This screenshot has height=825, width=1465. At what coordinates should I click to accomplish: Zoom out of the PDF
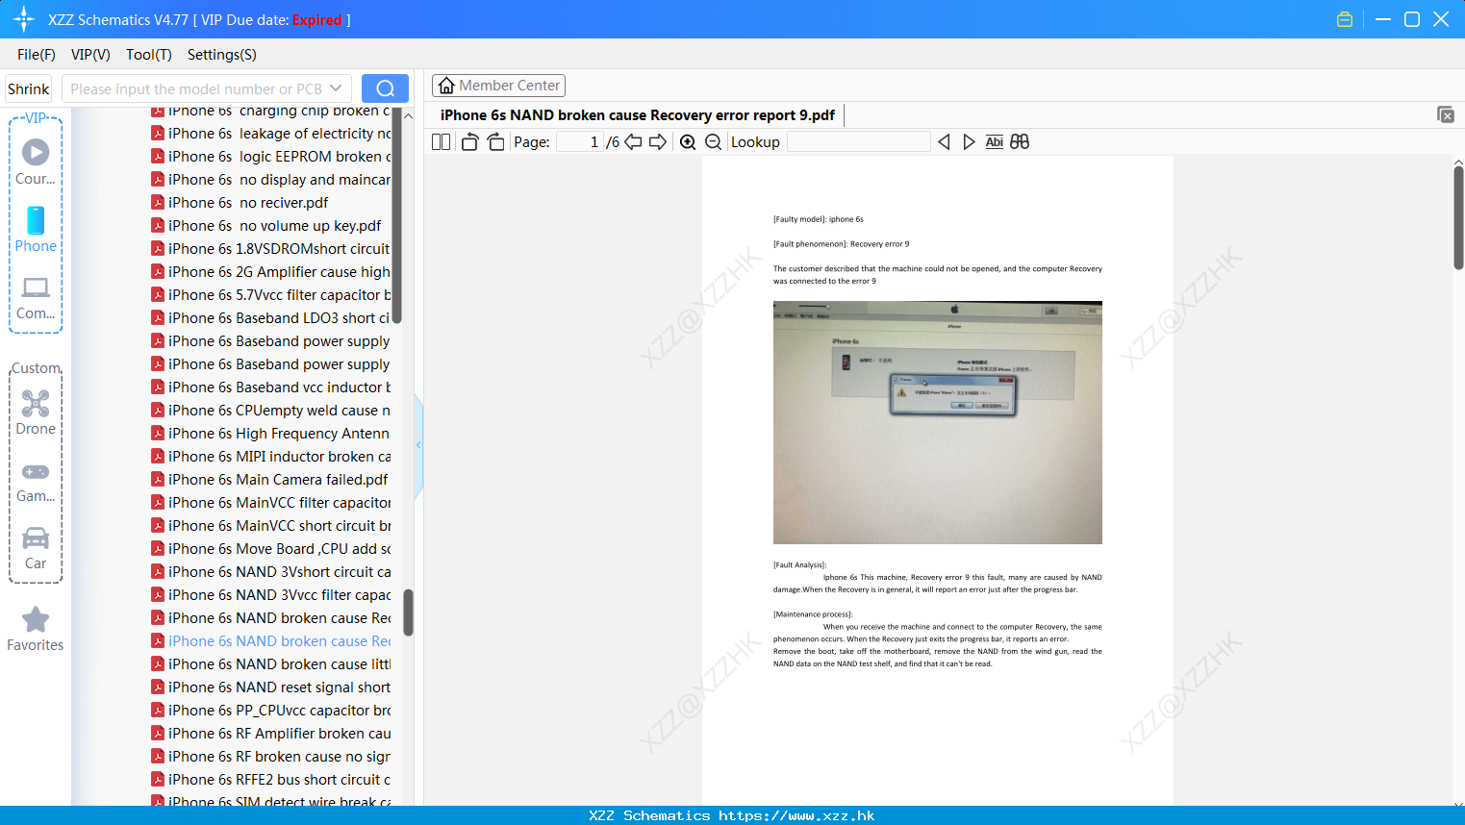[714, 142]
